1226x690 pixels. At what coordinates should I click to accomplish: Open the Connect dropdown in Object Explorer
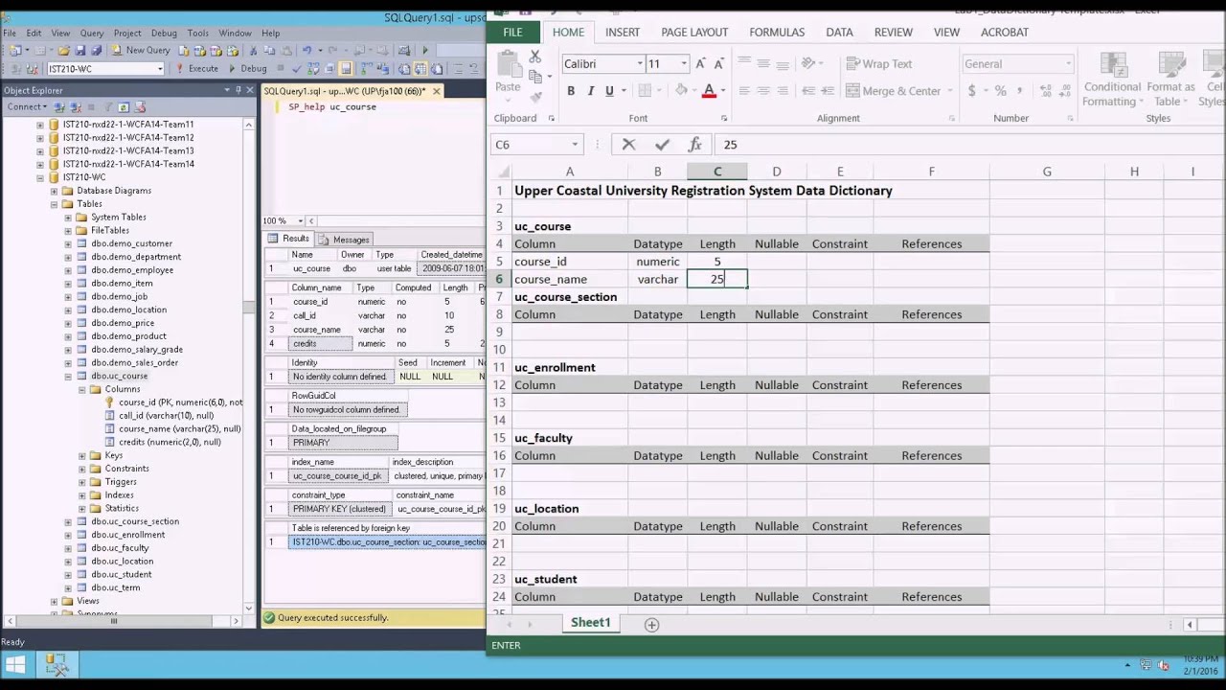pyautogui.click(x=28, y=107)
